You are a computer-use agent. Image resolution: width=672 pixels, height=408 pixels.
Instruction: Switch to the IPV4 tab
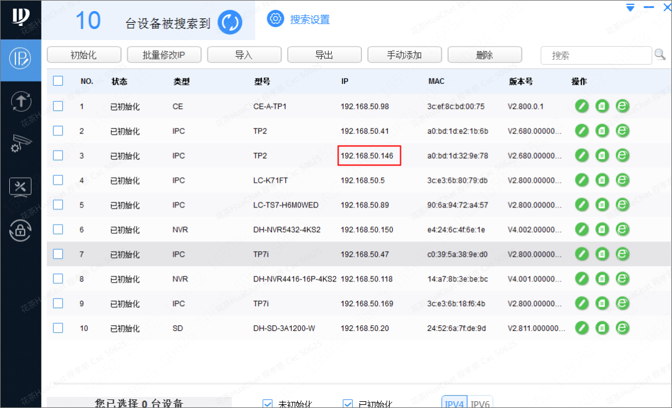coord(455,404)
